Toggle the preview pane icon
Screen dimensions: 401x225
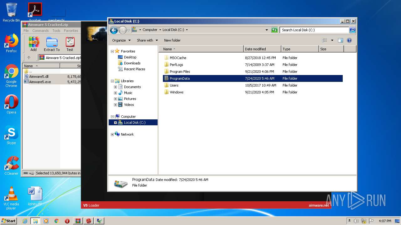(x=341, y=40)
